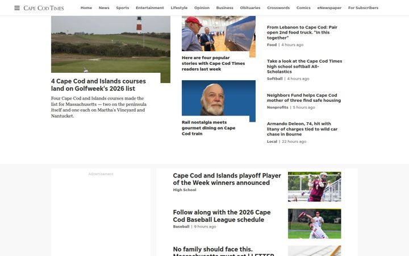409x256 pixels.
Task: Click the Local category label
Action: click(x=272, y=142)
